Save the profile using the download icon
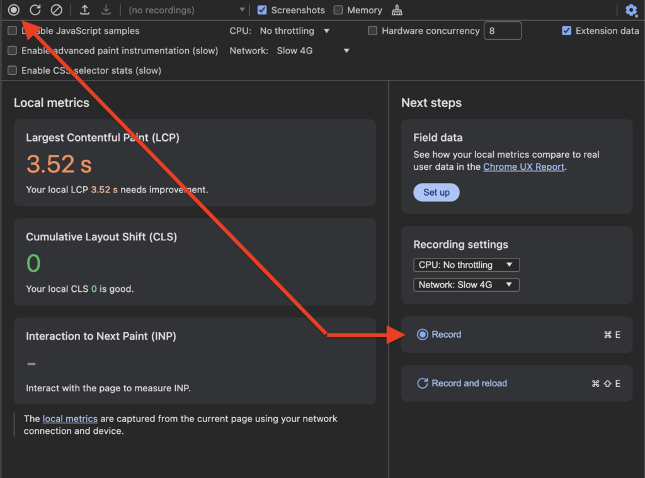 [106, 10]
